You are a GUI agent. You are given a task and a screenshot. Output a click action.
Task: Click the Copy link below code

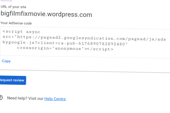(x=6, y=61)
